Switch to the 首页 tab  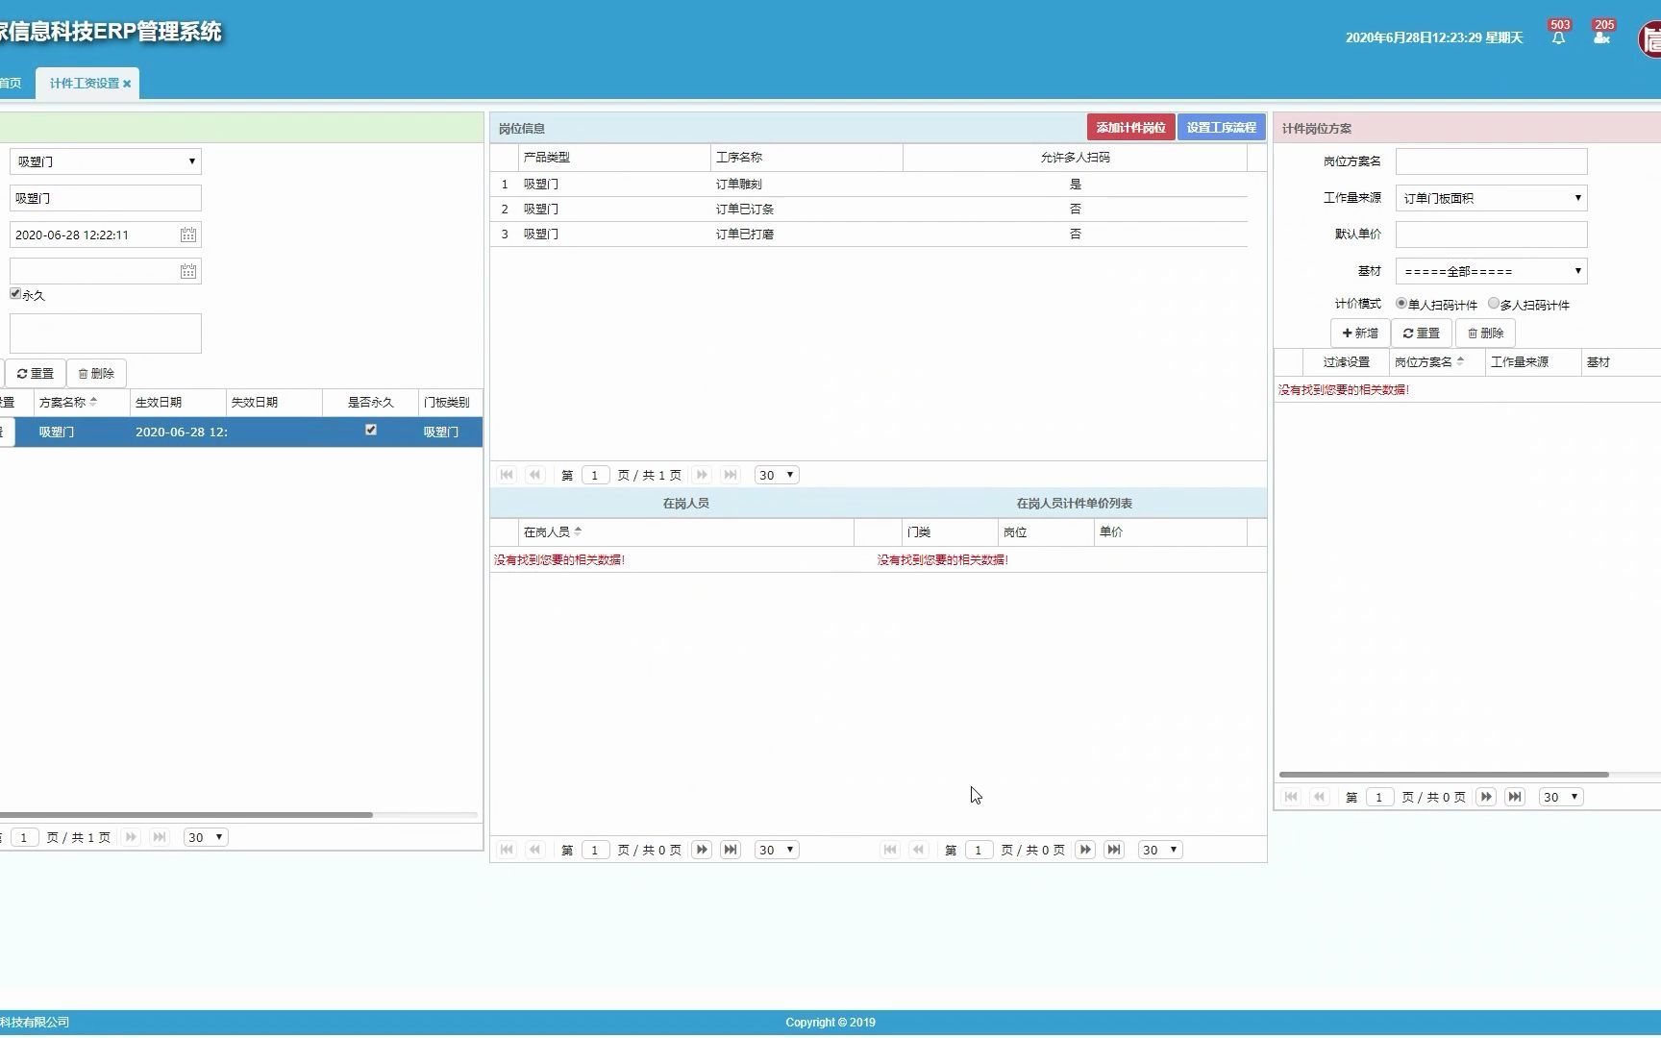coord(11,84)
